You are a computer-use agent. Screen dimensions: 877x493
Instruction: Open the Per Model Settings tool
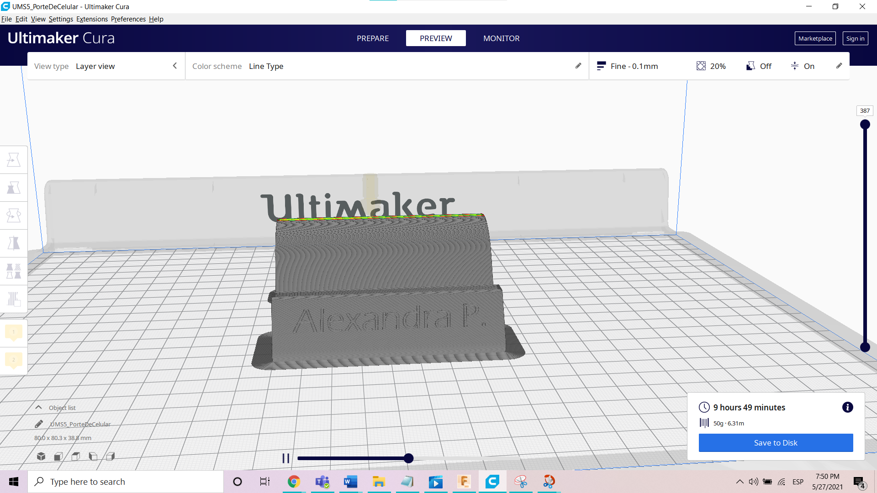[14, 271]
